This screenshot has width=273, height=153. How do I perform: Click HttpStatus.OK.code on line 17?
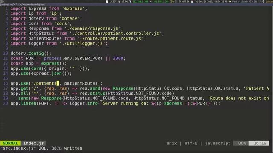click(159, 88)
